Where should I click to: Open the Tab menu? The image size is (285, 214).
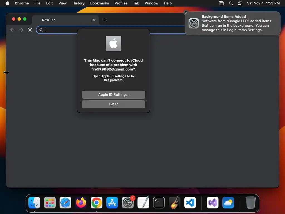click(136, 3)
